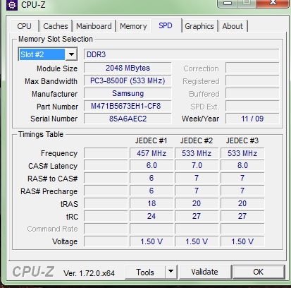This screenshot has height=288, width=291.
Task: Click the JEDEC #3 tRC value 27
Action: [242, 216]
